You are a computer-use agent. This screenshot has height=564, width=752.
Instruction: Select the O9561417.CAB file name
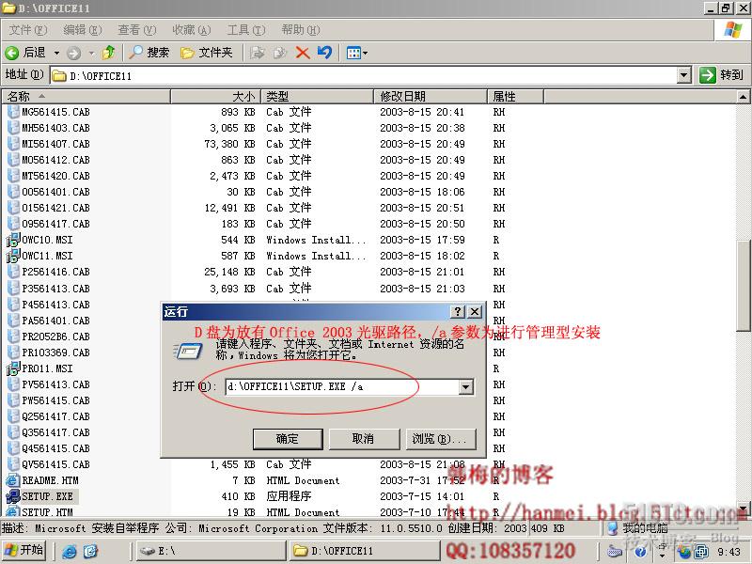coord(55,224)
